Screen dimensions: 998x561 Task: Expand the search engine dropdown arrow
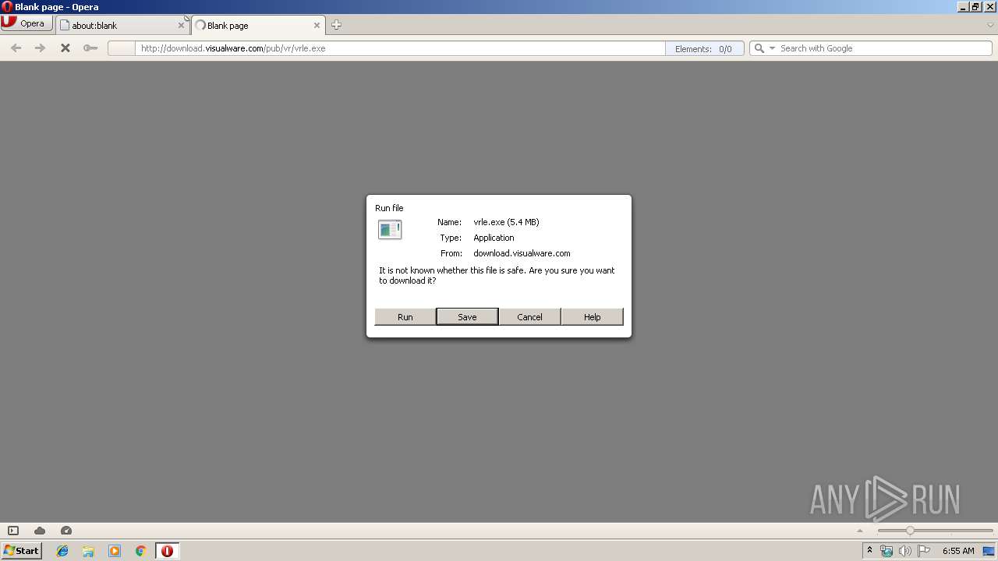[772, 48]
